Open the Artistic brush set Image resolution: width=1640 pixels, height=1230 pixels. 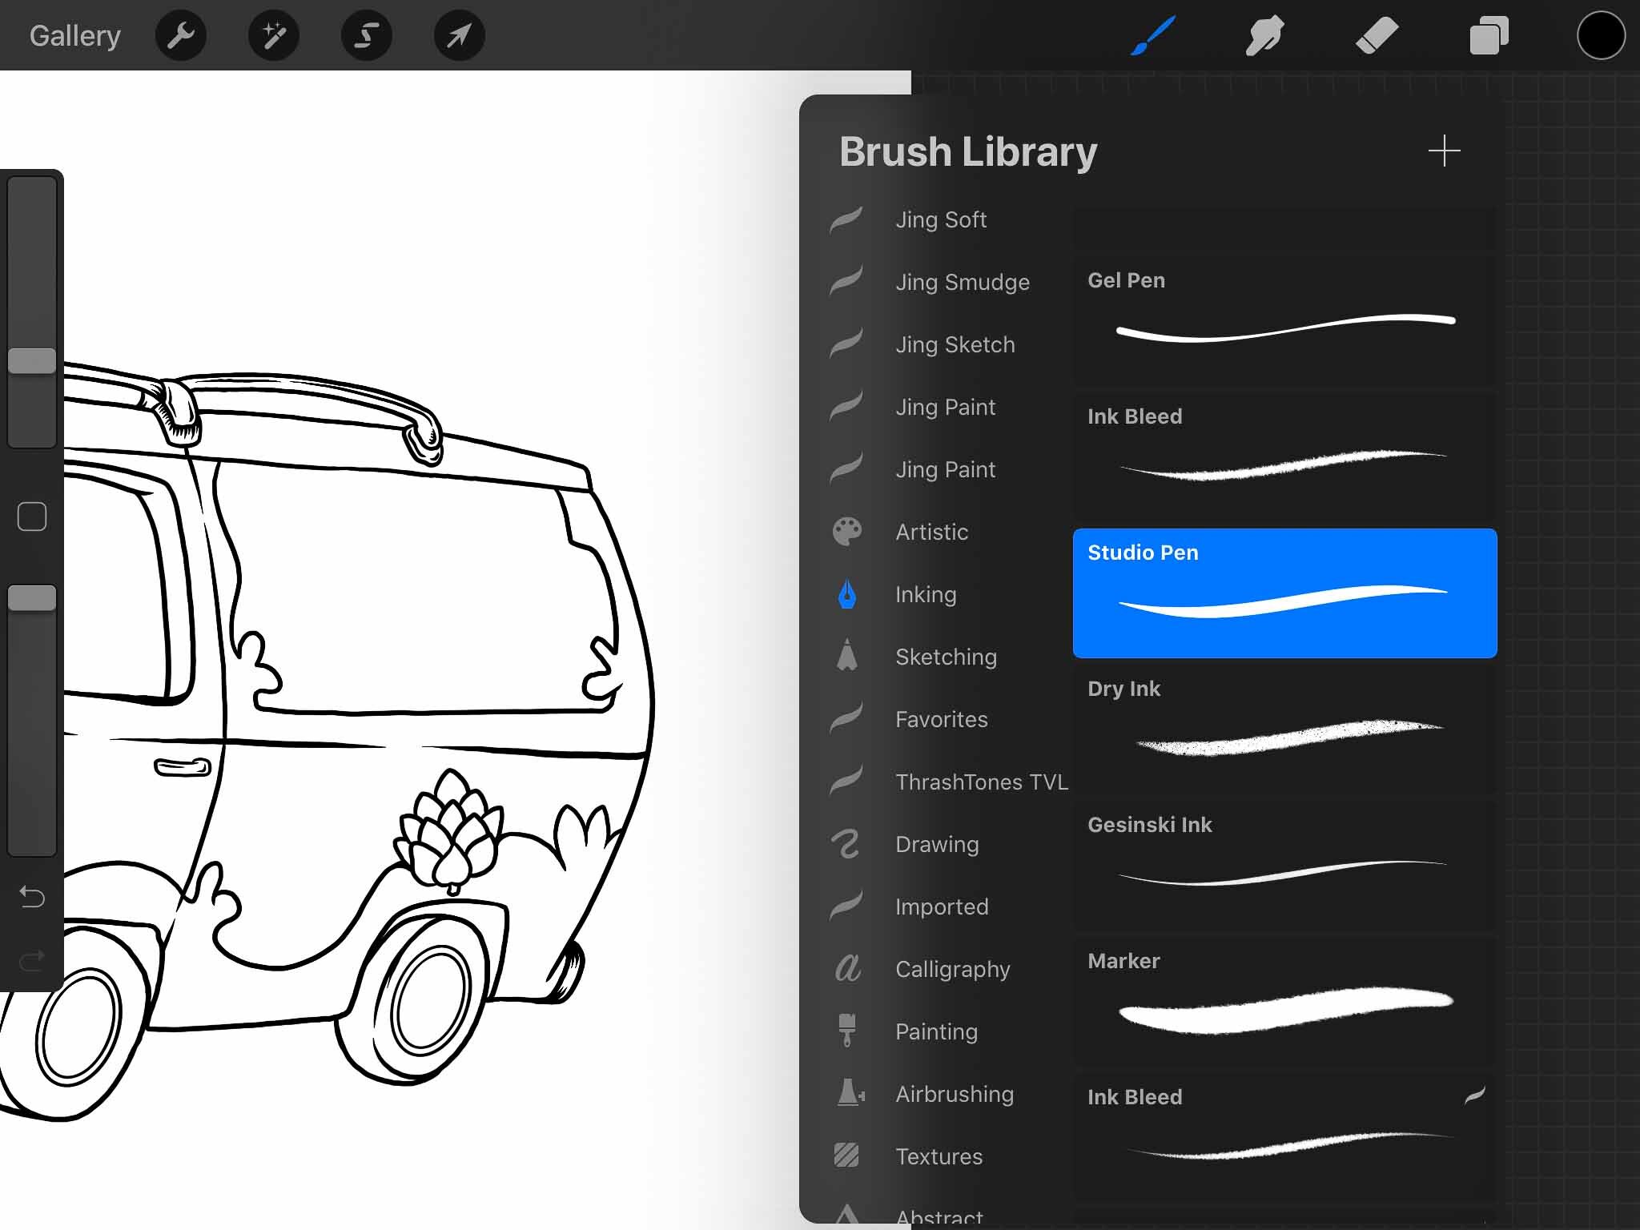point(932,532)
